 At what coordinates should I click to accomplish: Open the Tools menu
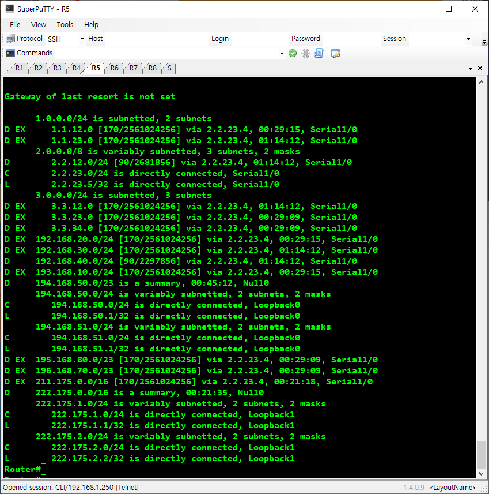tap(65, 25)
